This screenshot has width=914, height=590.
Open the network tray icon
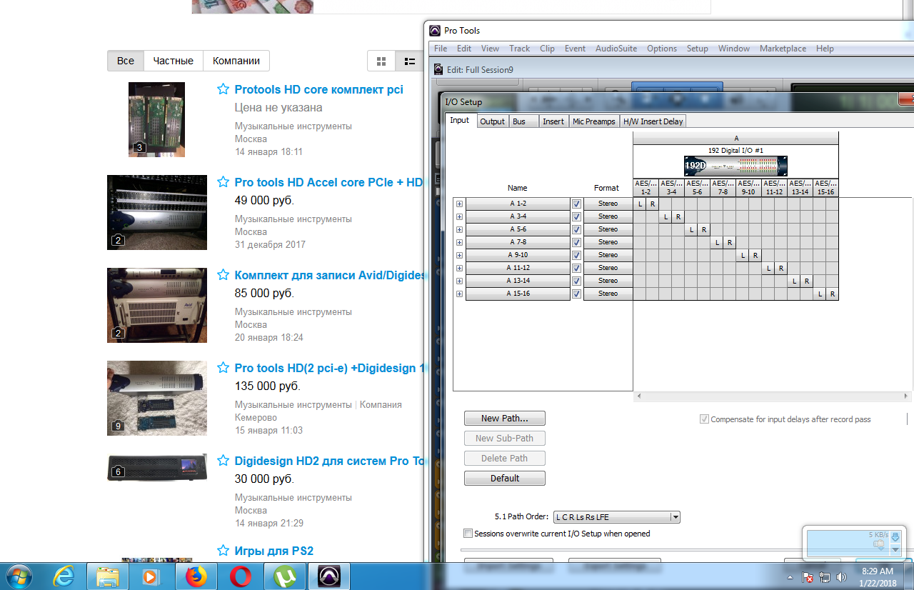(x=825, y=576)
